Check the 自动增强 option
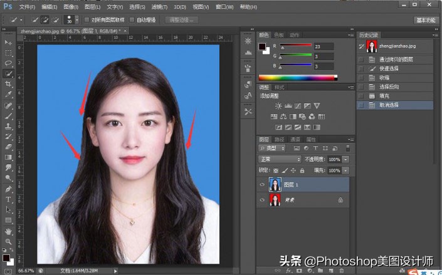The height and width of the screenshot is (275, 442). [x=132, y=20]
